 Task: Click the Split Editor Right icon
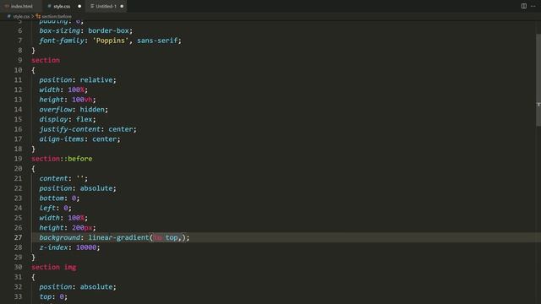[x=523, y=6]
